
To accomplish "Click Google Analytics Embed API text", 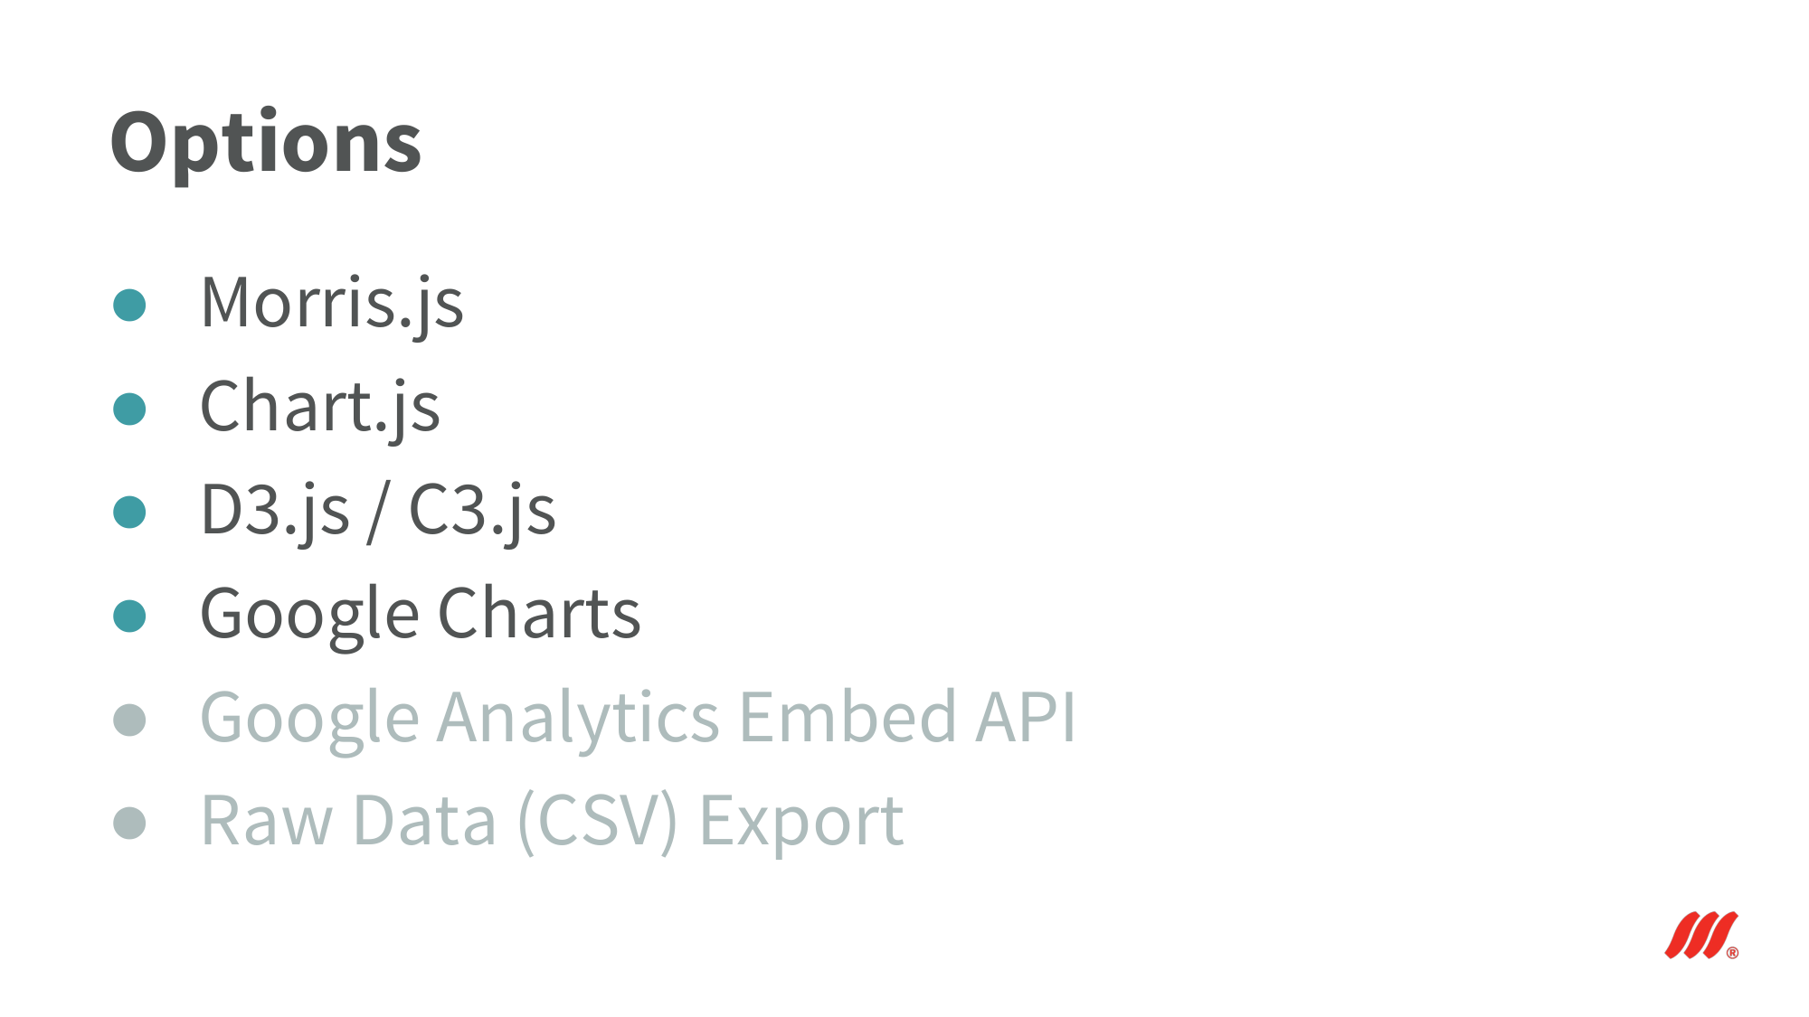I will pos(639,720).
